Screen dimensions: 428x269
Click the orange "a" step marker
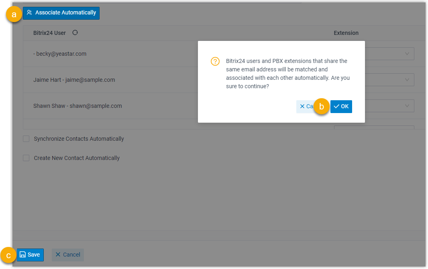click(14, 15)
